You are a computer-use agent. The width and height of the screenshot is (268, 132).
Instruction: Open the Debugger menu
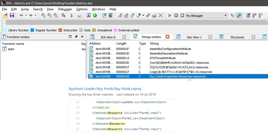click(x=65, y=9)
